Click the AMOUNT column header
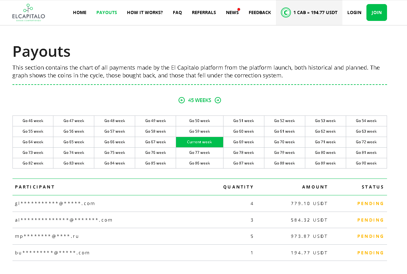 [315, 187]
